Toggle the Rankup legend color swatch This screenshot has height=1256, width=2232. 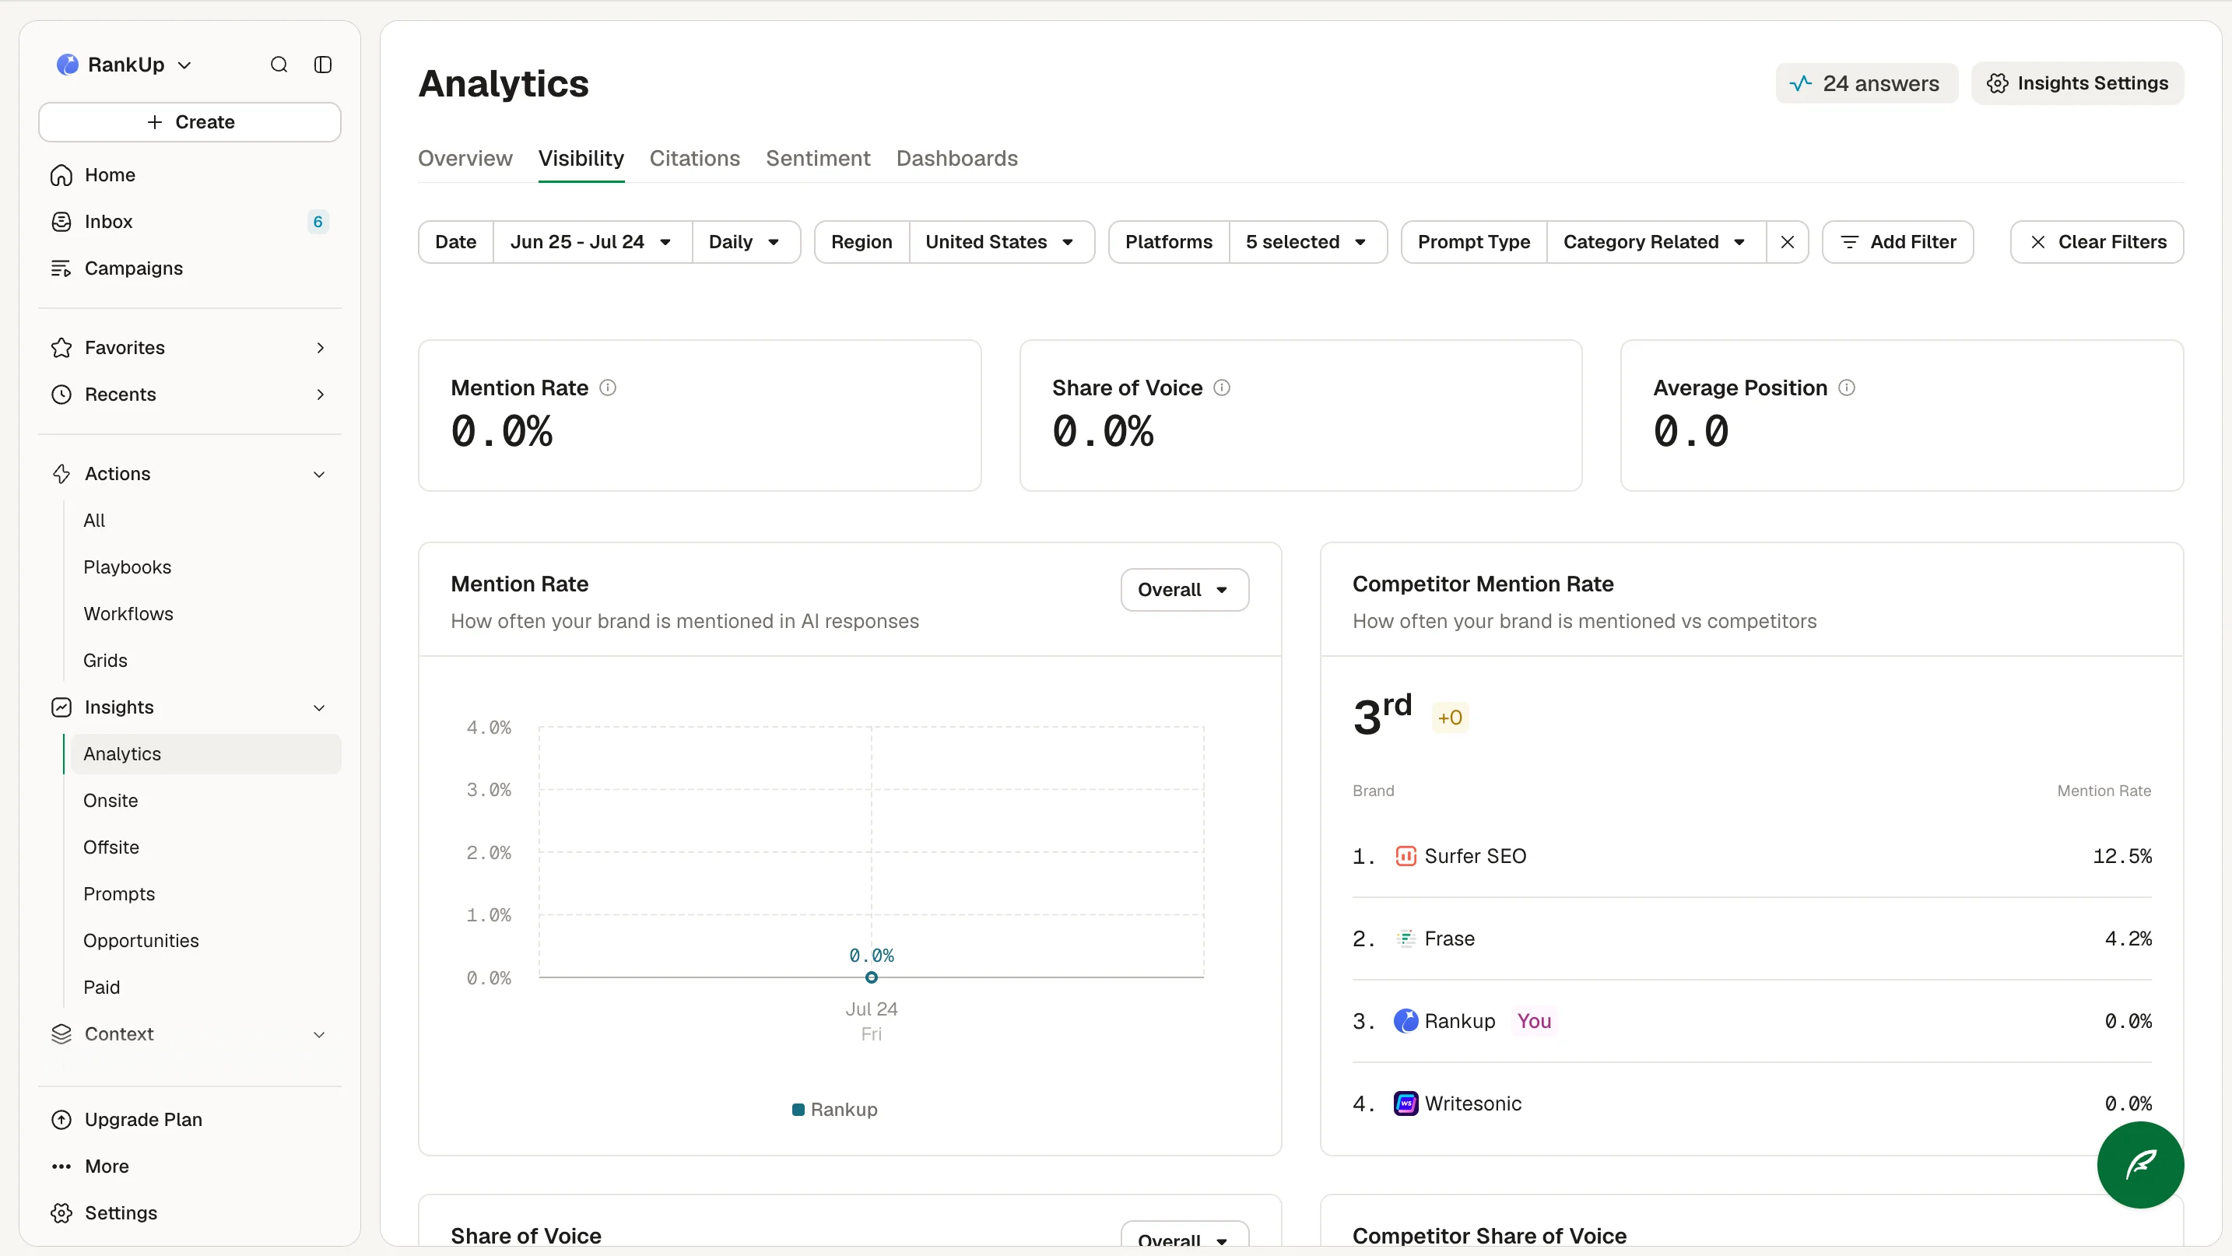[x=798, y=1110]
